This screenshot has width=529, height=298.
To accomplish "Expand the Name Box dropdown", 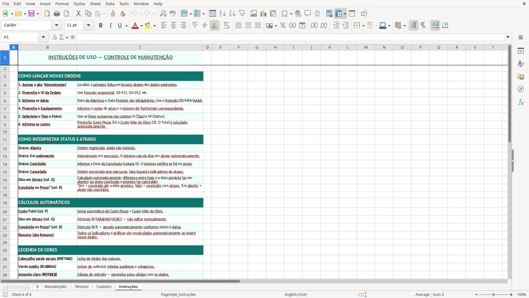I will [43, 37].
